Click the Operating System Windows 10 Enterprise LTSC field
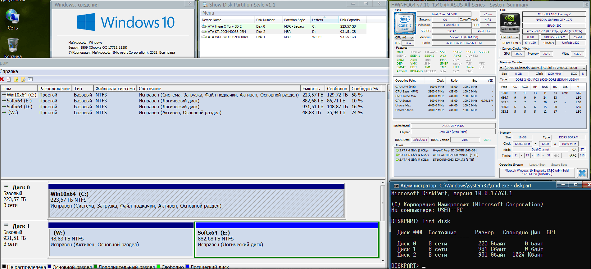The image size is (591, 269). pyautogui.click(x=536, y=172)
